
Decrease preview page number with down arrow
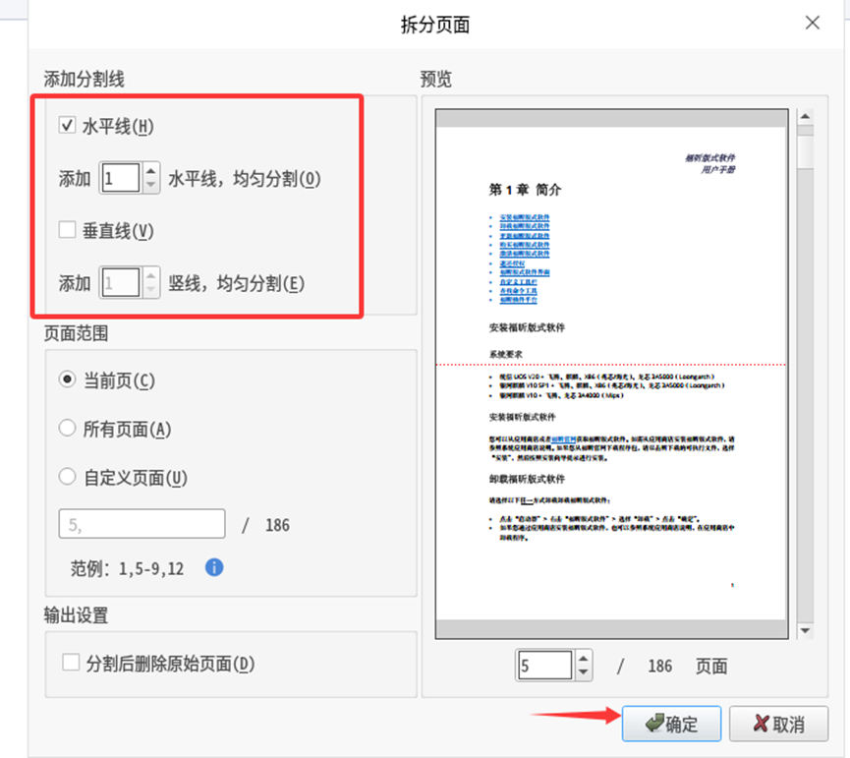click(584, 672)
